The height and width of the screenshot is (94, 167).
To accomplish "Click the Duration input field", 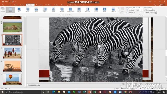I will coord(139,10).
